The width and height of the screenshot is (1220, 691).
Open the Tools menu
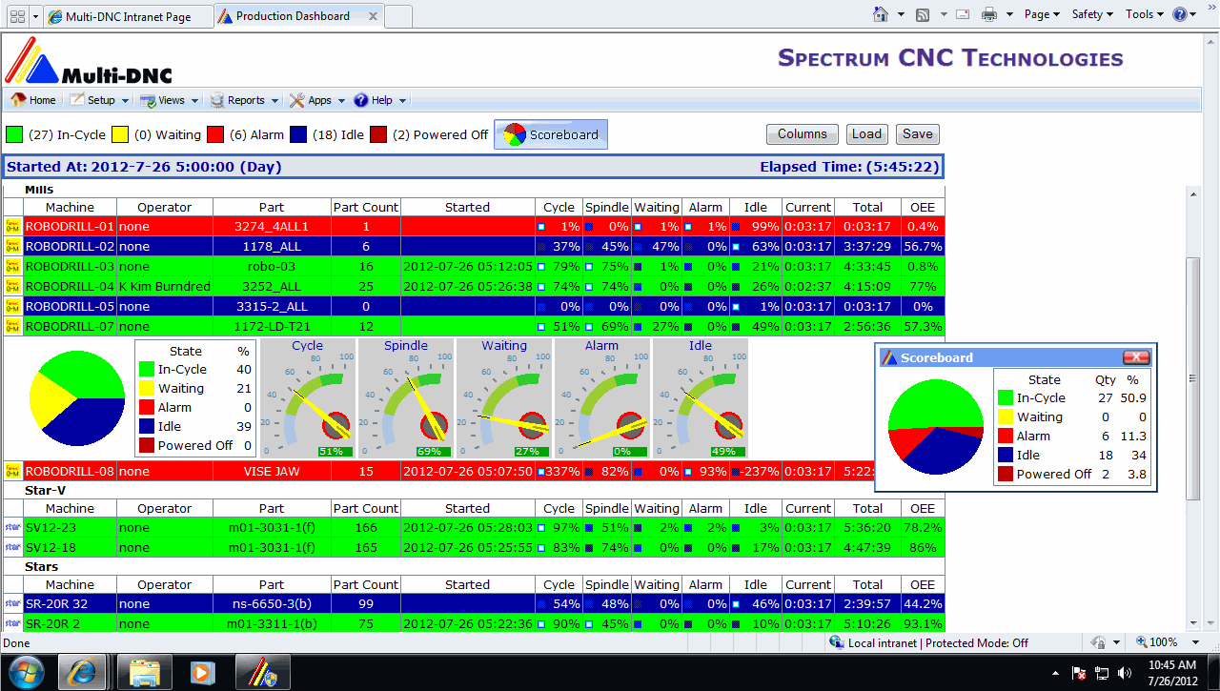tap(1145, 14)
